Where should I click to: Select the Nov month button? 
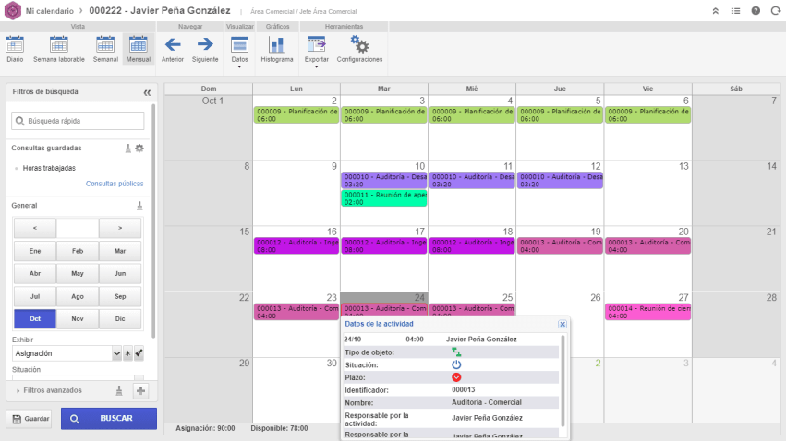tap(78, 319)
